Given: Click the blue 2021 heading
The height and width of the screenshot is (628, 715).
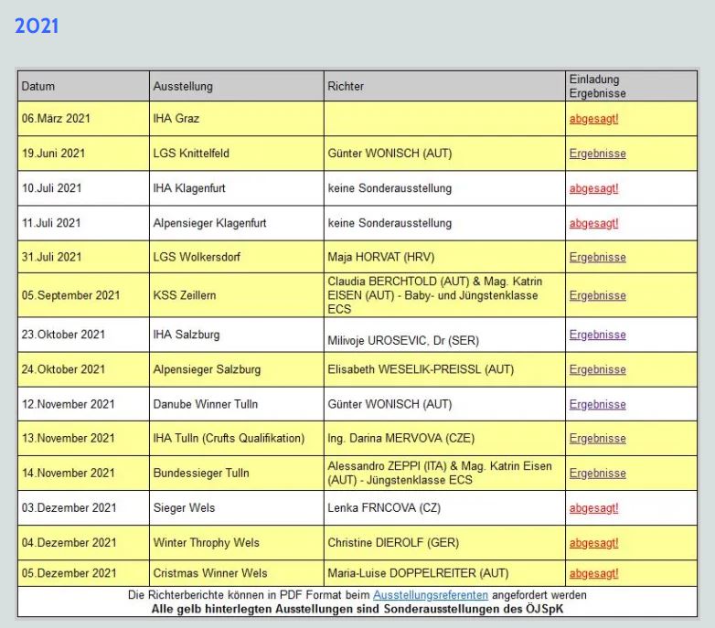Looking at the screenshot, I should click(37, 27).
